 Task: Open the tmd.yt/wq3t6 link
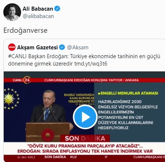[91, 64]
